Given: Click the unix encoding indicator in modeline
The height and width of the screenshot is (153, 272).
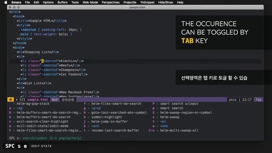Looking at the screenshot, I should click(232, 99).
